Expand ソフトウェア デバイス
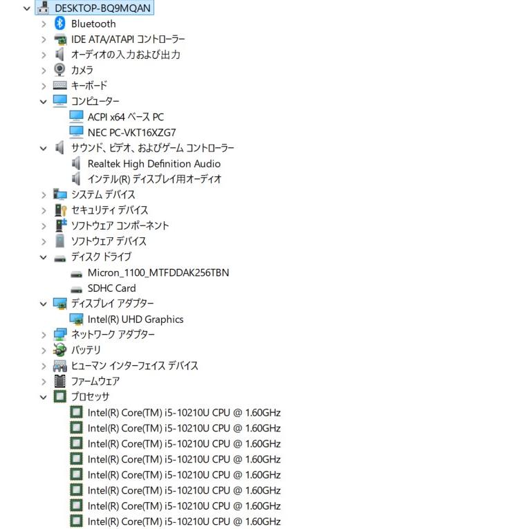This screenshot has height=529, width=529. 44,241
